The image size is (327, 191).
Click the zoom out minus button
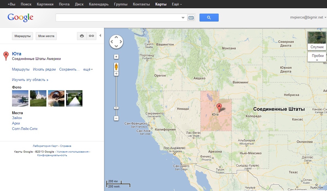[116, 118]
